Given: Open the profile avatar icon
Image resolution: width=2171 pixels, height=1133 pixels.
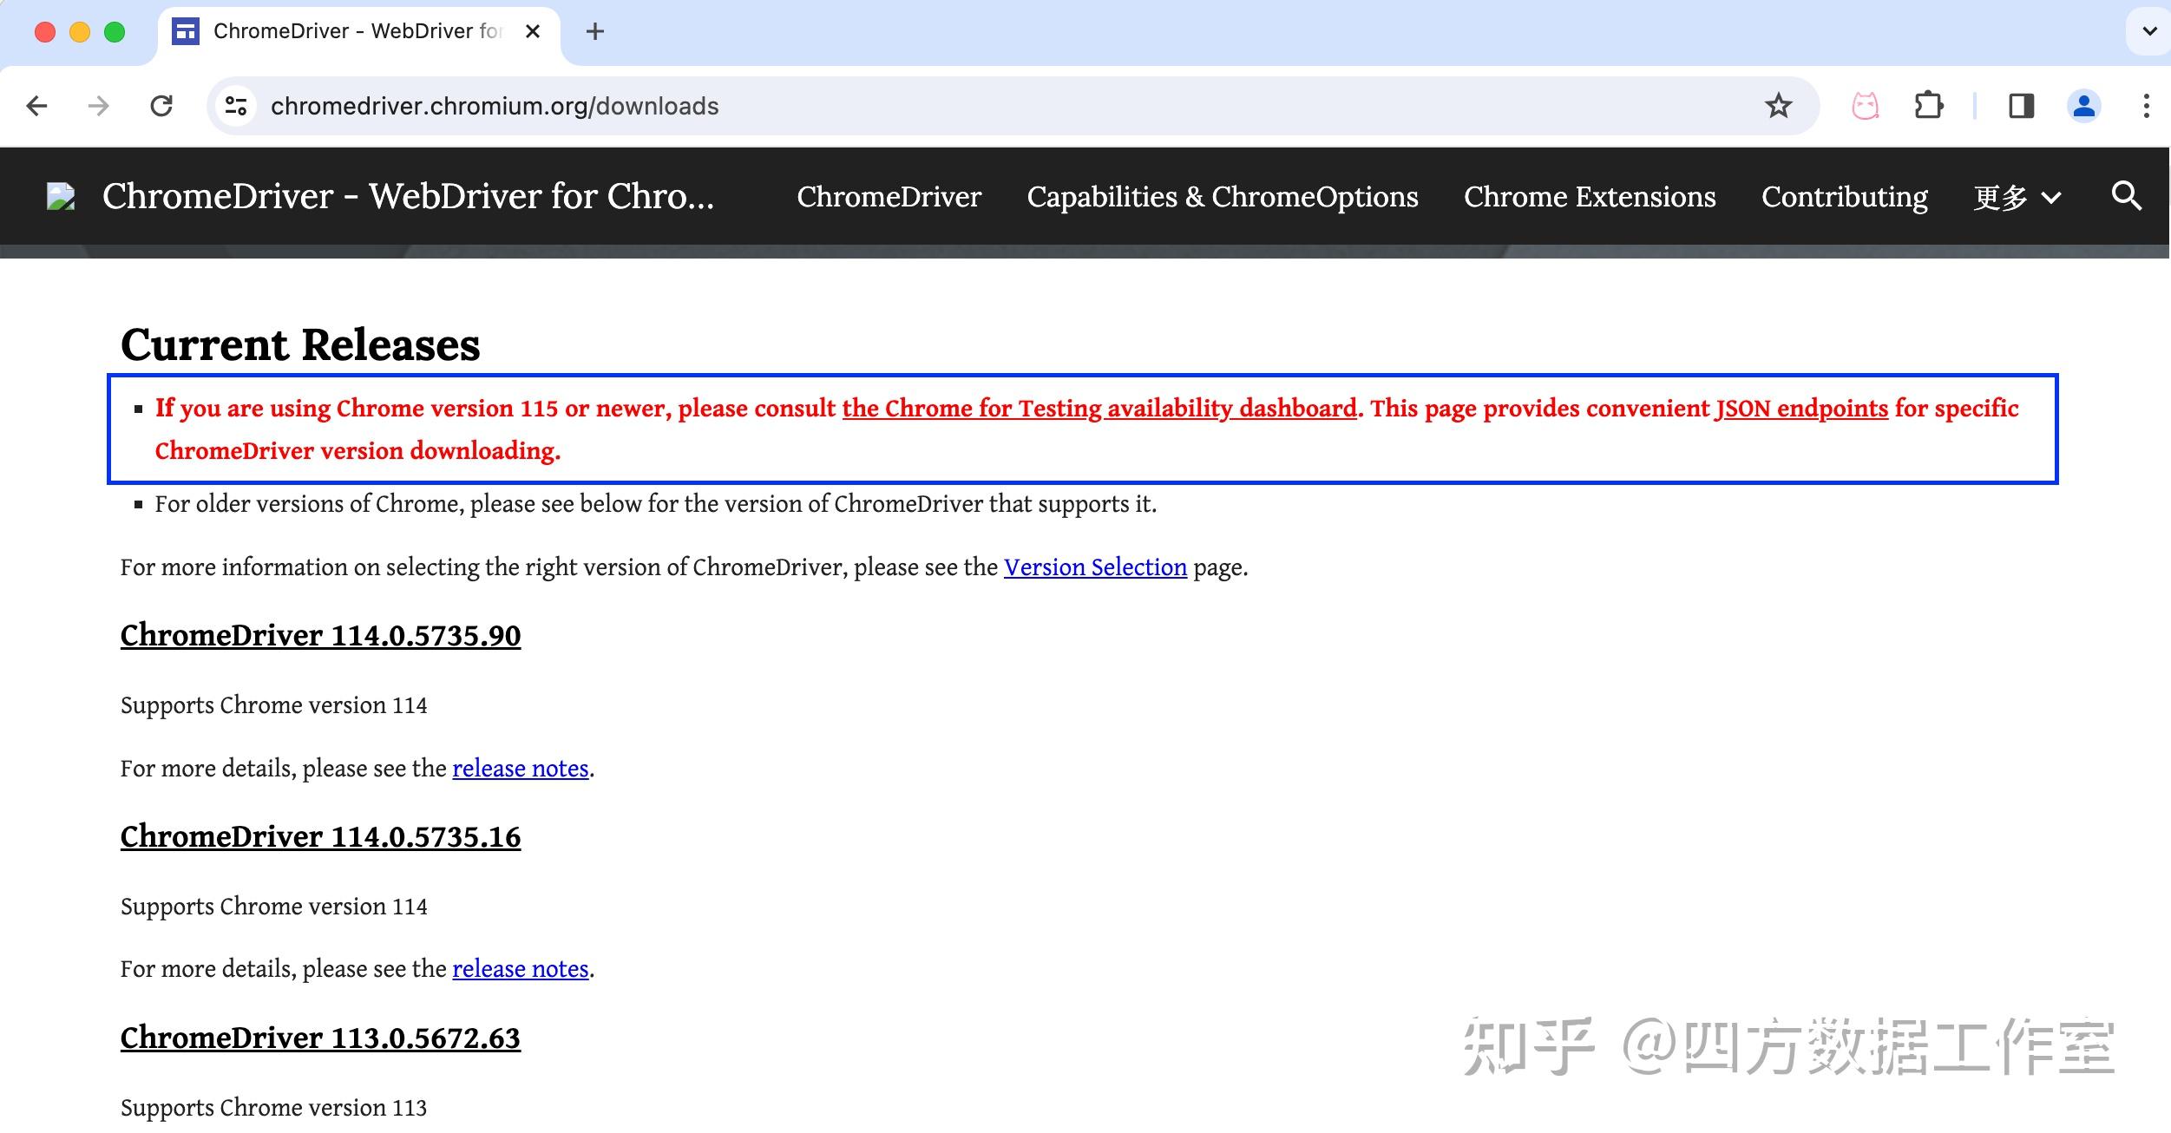Looking at the screenshot, I should tap(2083, 106).
